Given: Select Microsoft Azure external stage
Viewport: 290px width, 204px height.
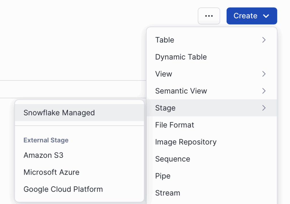Looking at the screenshot, I should 51,172.
